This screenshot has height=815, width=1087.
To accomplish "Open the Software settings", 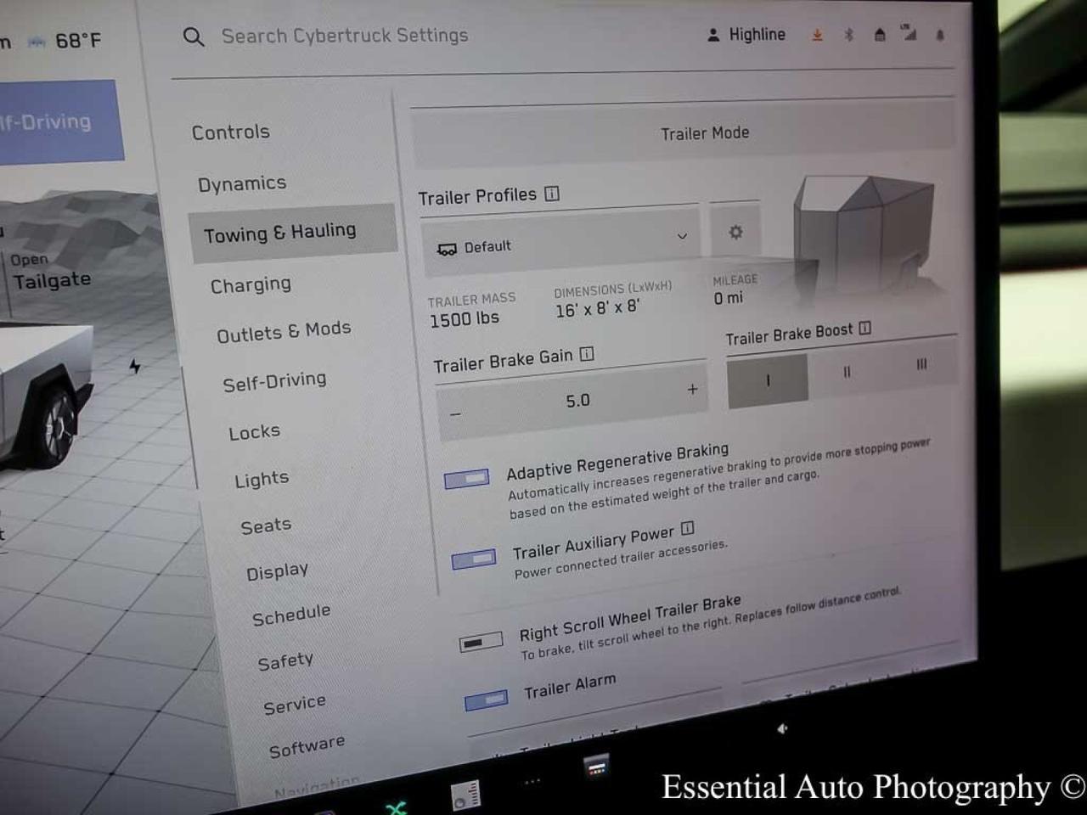I will point(307,746).
